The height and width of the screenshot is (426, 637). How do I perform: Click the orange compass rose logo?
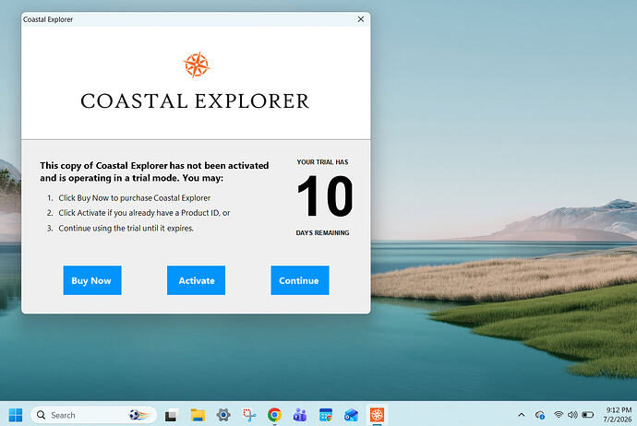(197, 65)
